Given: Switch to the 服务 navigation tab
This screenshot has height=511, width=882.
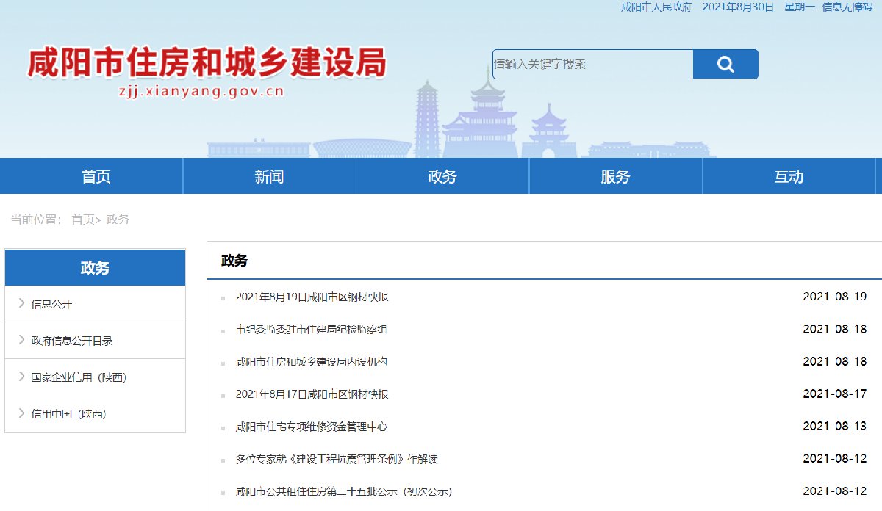Looking at the screenshot, I should 615,177.
